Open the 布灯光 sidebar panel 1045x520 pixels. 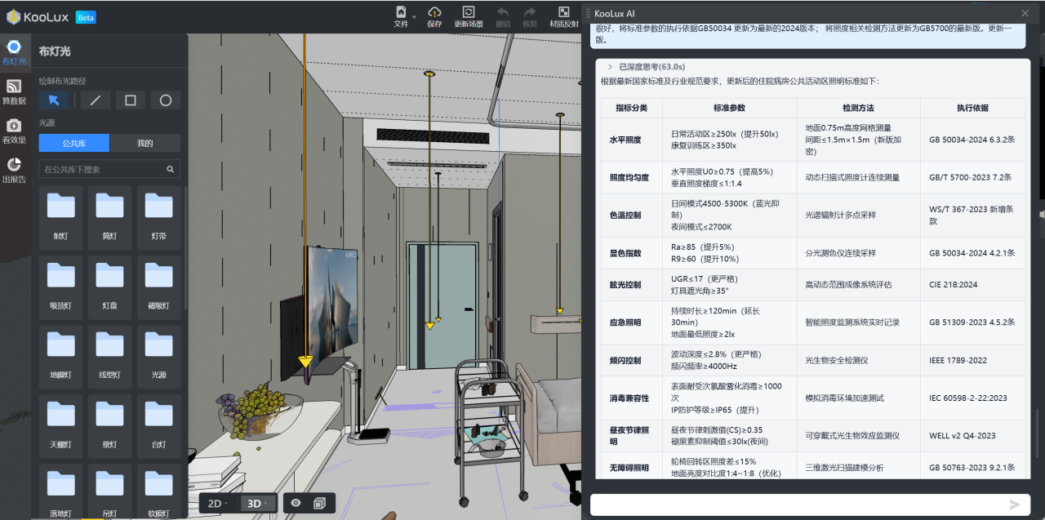(x=14, y=52)
